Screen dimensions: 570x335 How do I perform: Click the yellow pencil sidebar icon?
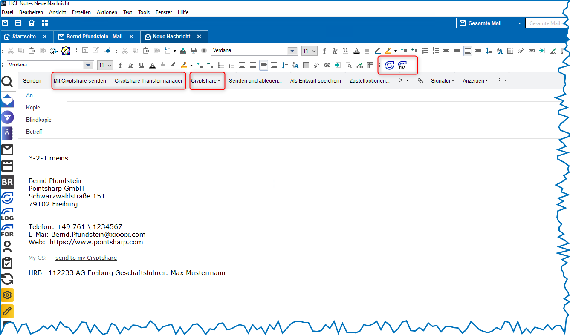[8, 311]
